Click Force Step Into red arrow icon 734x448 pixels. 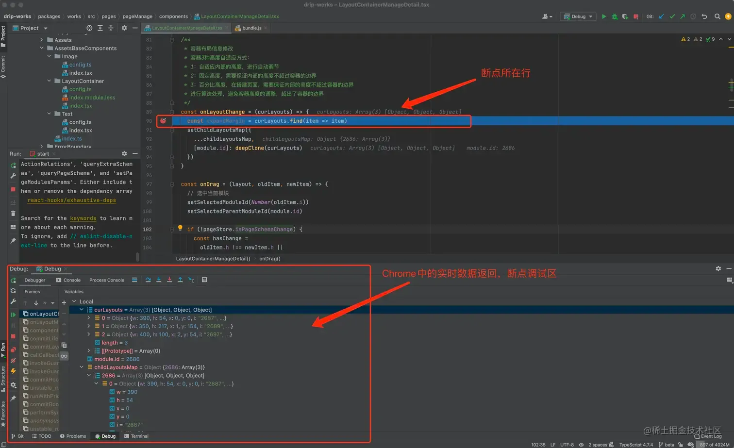pyautogui.click(x=169, y=280)
